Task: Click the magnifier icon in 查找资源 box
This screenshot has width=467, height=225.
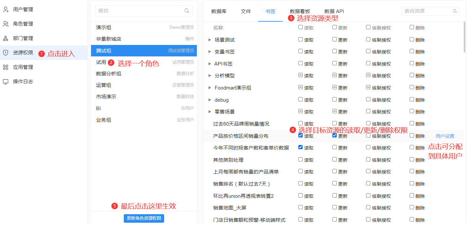Action: [455, 11]
